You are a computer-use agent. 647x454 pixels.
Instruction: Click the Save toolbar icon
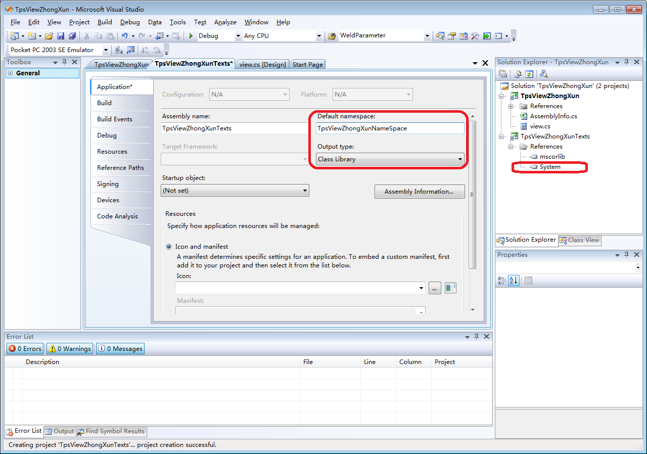[x=61, y=36]
